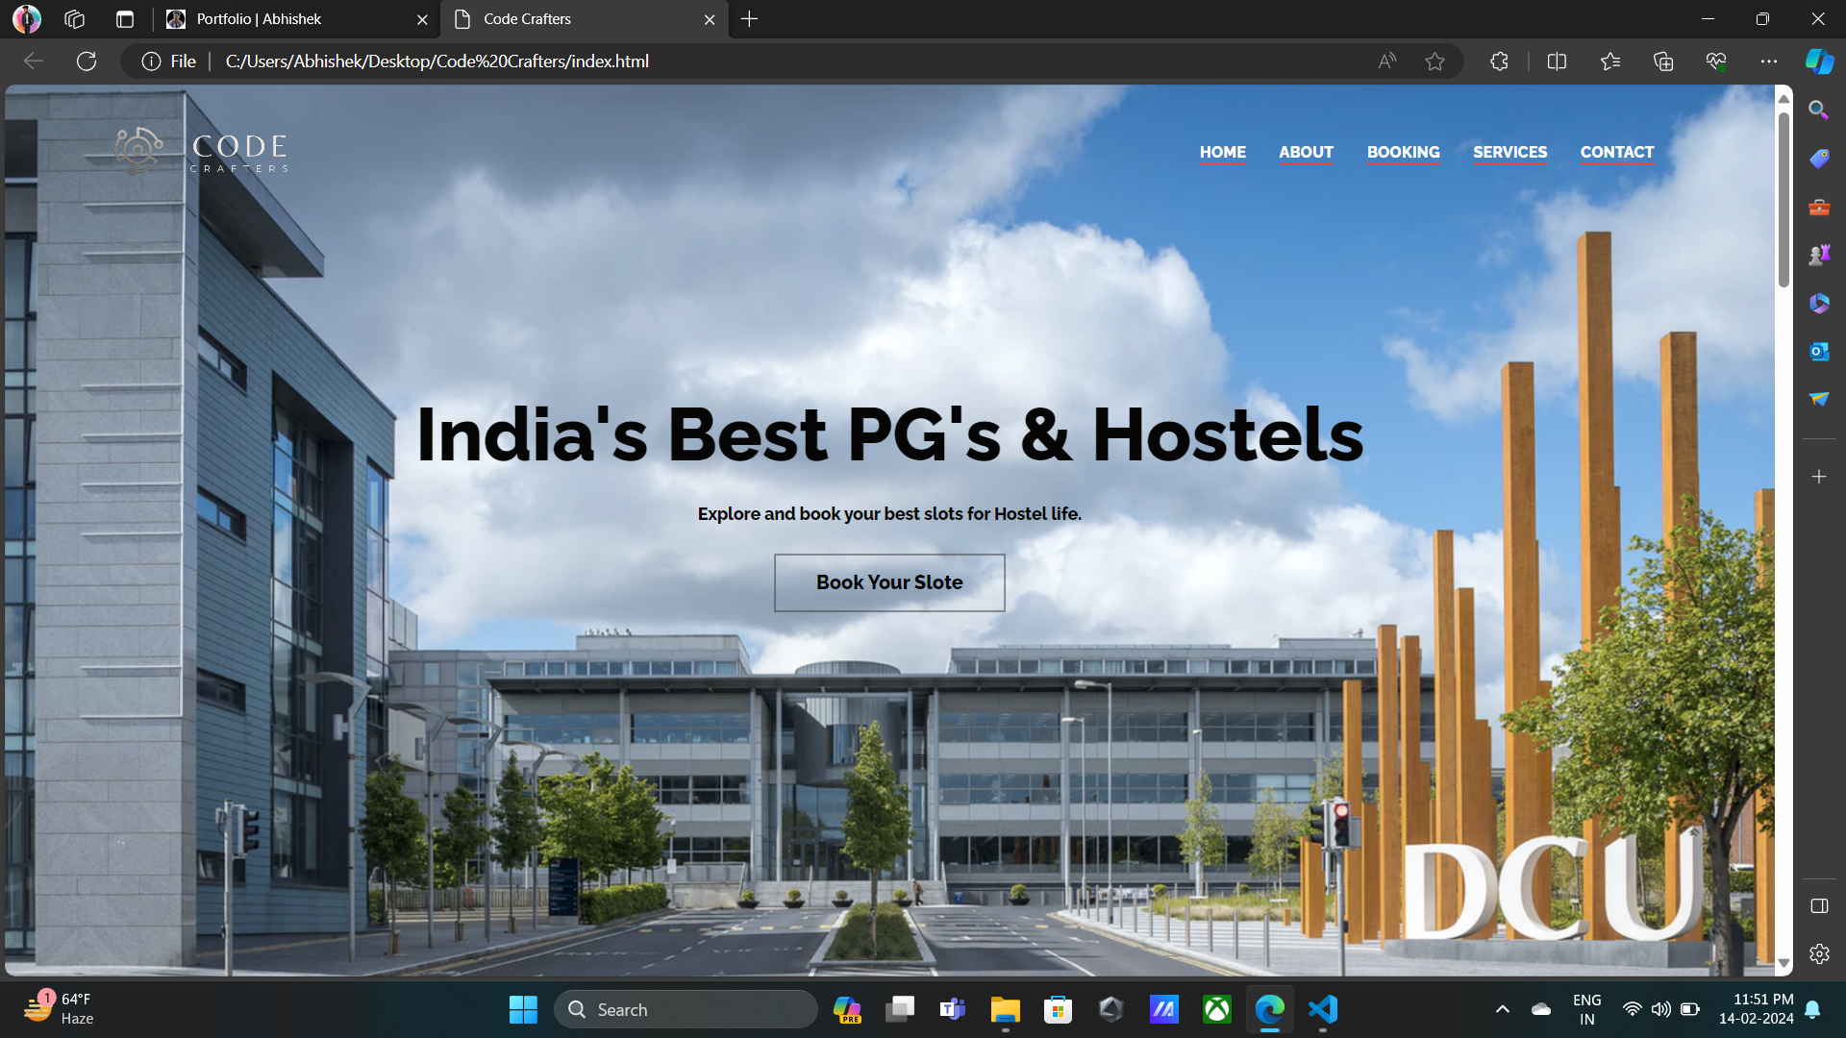Viewport: 1846px width, 1038px height.
Task: Refresh the current page
Action: (x=87, y=61)
